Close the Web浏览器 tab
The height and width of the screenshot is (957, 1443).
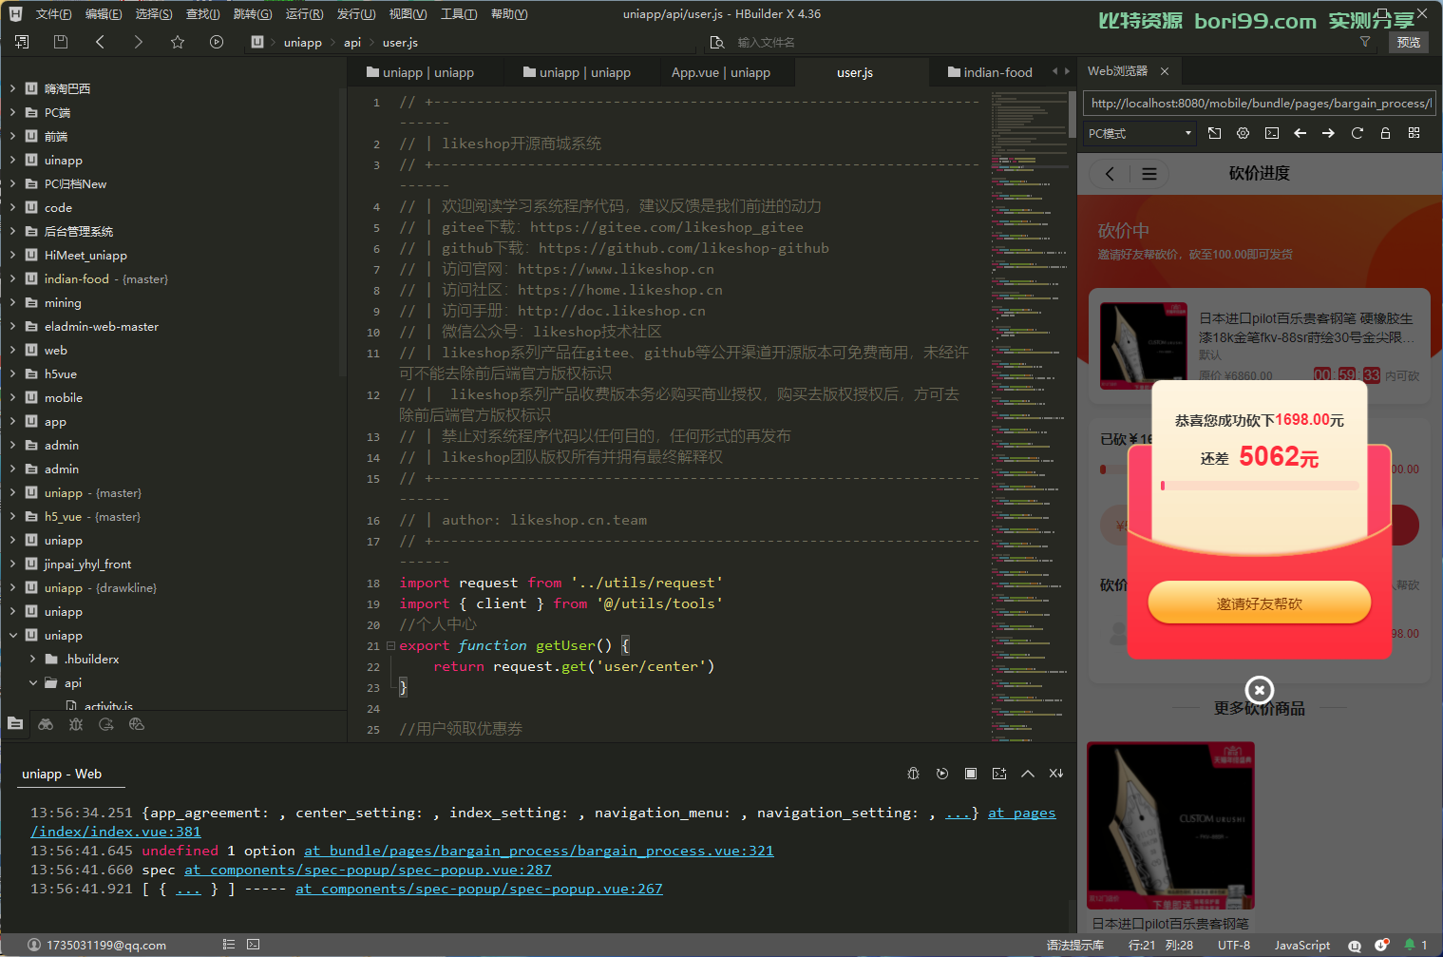(x=1165, y=71)
